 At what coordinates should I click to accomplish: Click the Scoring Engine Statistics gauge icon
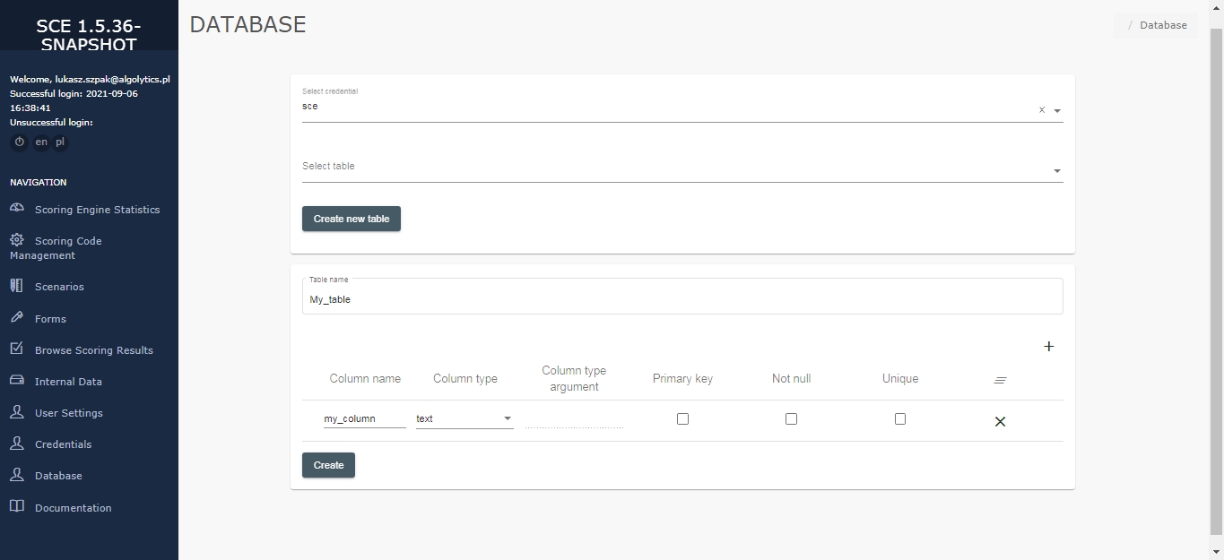point(17,209)
